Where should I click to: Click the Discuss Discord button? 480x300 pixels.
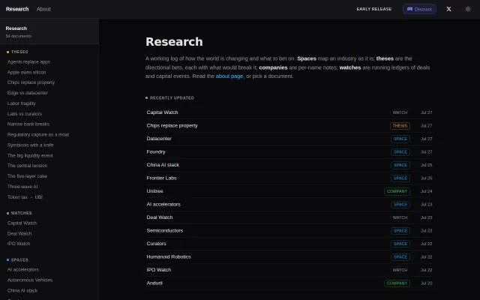[x=419, y=9]
